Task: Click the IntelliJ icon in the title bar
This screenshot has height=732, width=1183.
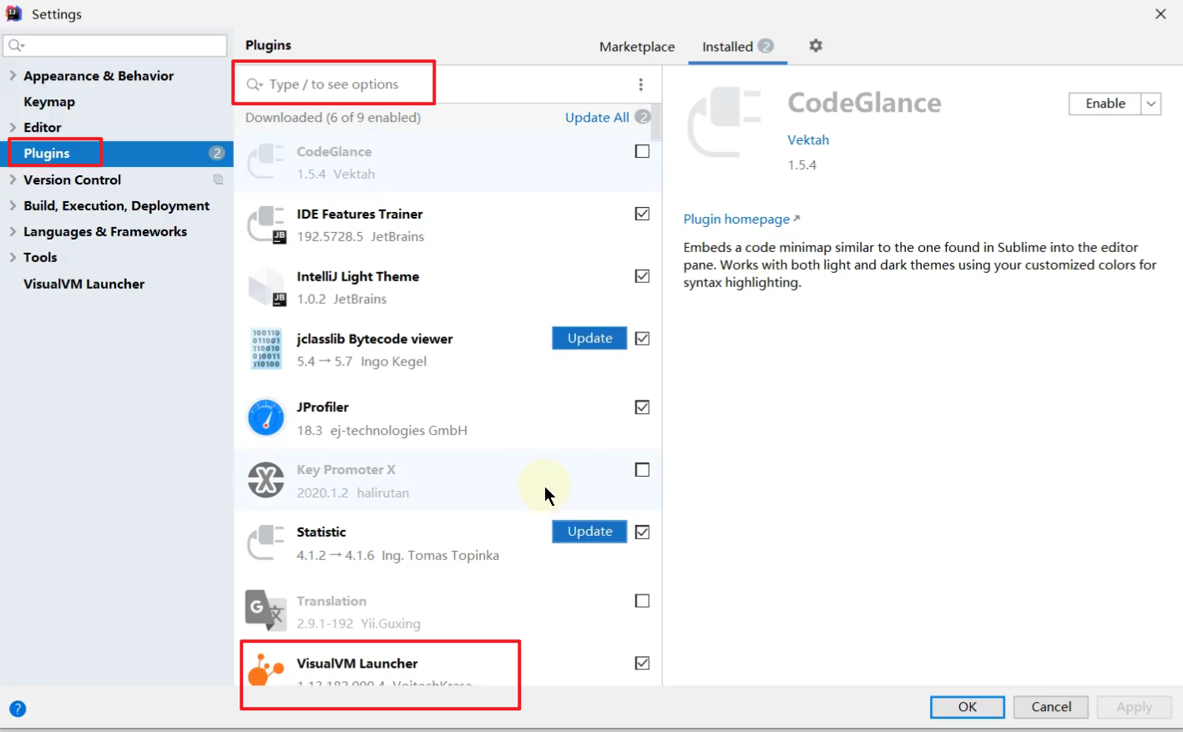Action: pos(13,13)
